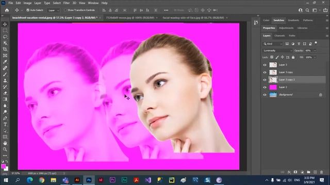Hide the Background layer with eye icon
330x185 pixels.
[x=265, y=95]
